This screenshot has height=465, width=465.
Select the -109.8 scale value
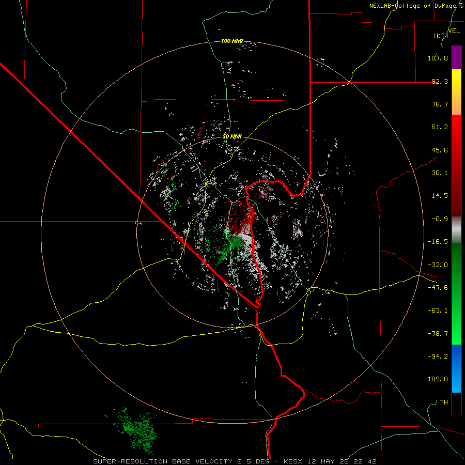[436, 379]
